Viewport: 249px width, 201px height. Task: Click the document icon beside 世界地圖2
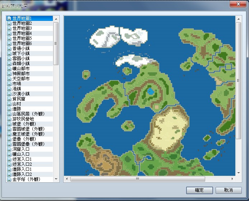[9, 23]
